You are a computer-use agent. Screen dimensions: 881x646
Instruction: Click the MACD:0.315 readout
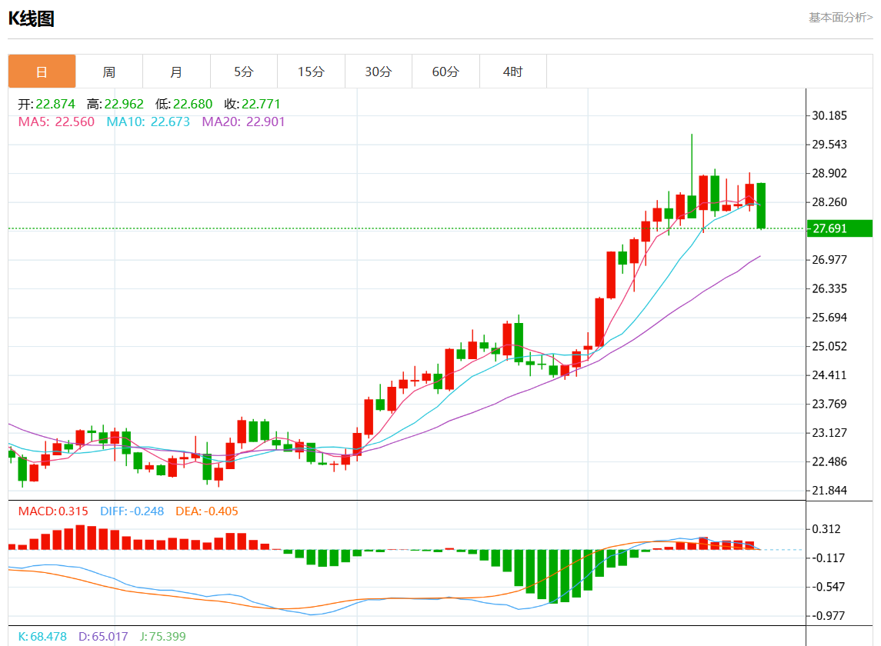click(53, 511)
